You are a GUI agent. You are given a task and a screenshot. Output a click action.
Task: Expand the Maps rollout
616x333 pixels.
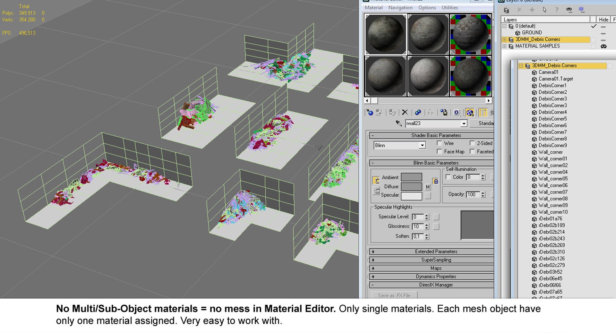pos(431,268)
